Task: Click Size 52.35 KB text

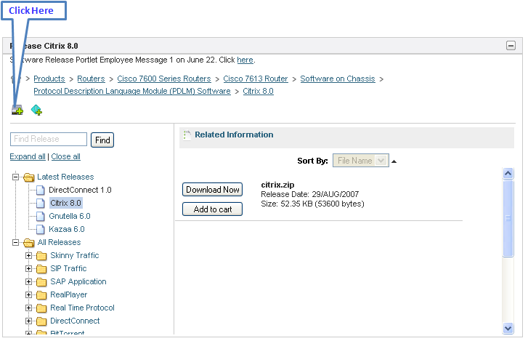Action: pos(312,204)
